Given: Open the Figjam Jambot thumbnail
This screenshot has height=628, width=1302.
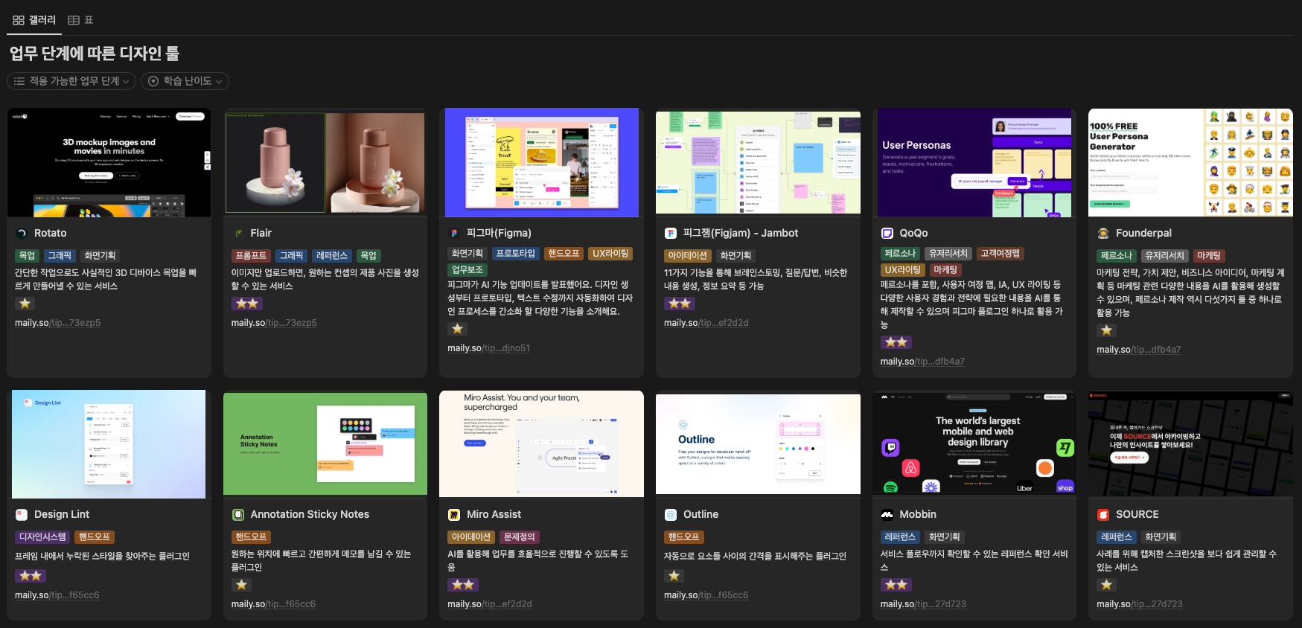Looking at the screenshot, I should click(x=758, y=163).
